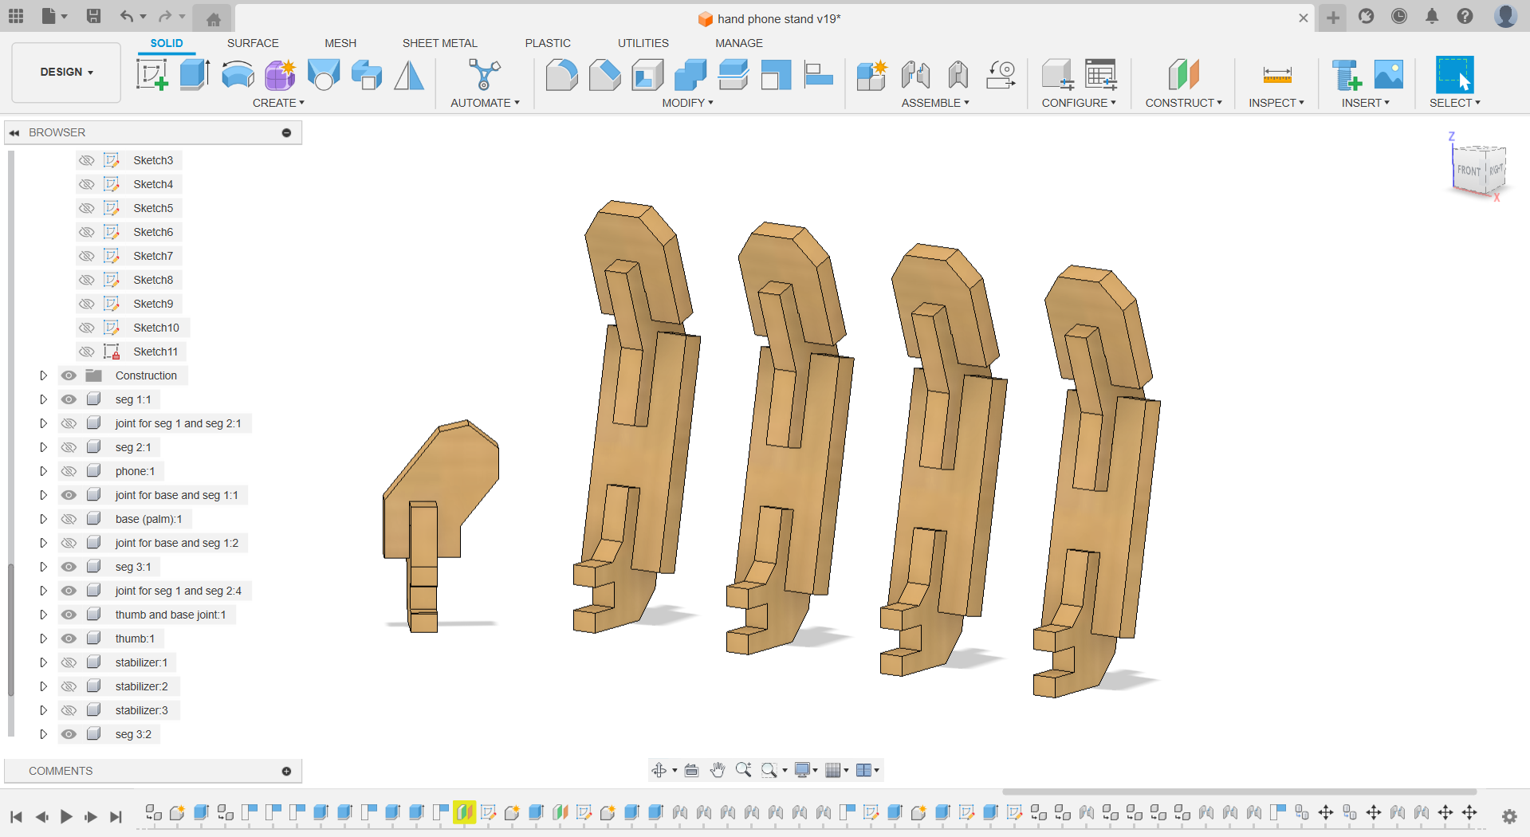Show component phone:1

click(69, 471)
